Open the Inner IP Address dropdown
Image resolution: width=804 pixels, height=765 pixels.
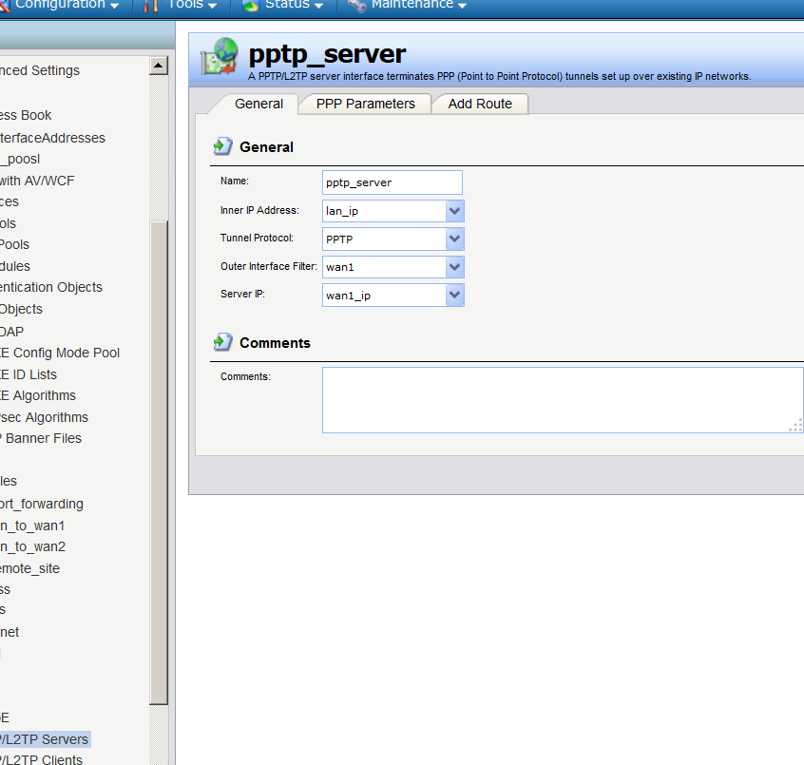454,211
